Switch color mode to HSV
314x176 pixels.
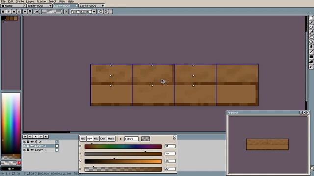(89, 139)
